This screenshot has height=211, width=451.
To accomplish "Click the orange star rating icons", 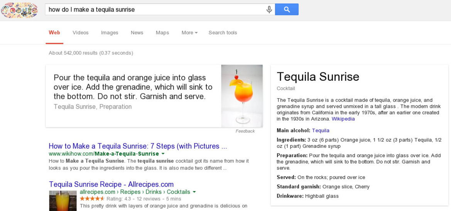I will (92, 199).
